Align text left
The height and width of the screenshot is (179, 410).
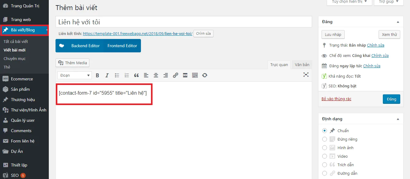[x=146, y=75]
